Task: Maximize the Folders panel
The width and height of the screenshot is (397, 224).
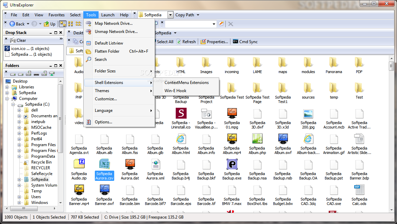Action: click(56, 66)
